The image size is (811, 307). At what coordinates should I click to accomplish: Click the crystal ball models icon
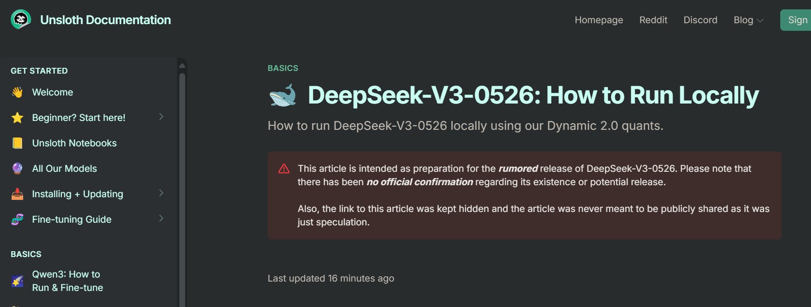[x=17, y=169]
